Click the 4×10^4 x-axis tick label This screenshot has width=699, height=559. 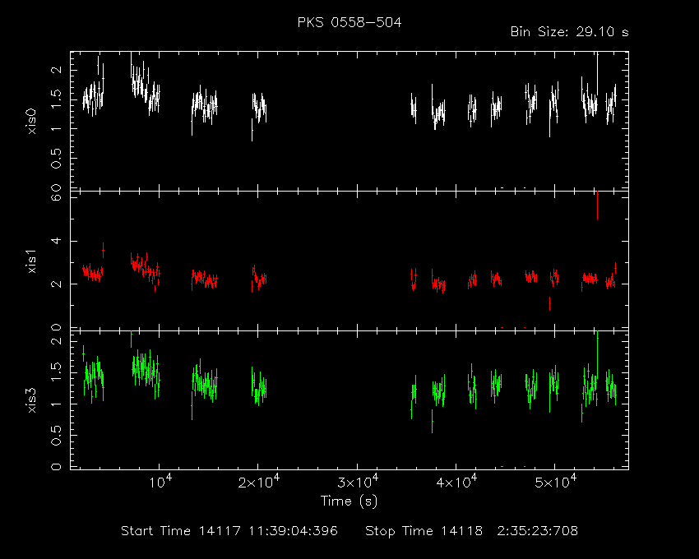pyautogui.click(x=456, y=482)
